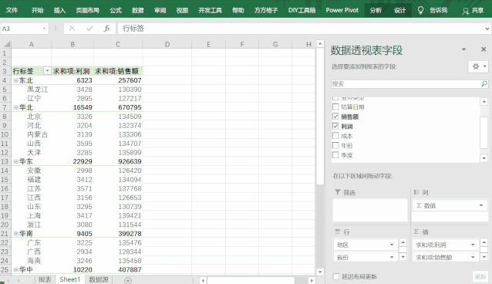Open the 求和项:利润 value field dropdown

[473, 245]
